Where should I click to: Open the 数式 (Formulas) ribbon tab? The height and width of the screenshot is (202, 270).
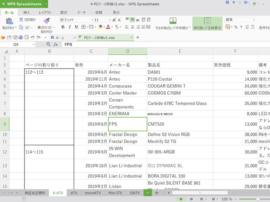[64, 12]
